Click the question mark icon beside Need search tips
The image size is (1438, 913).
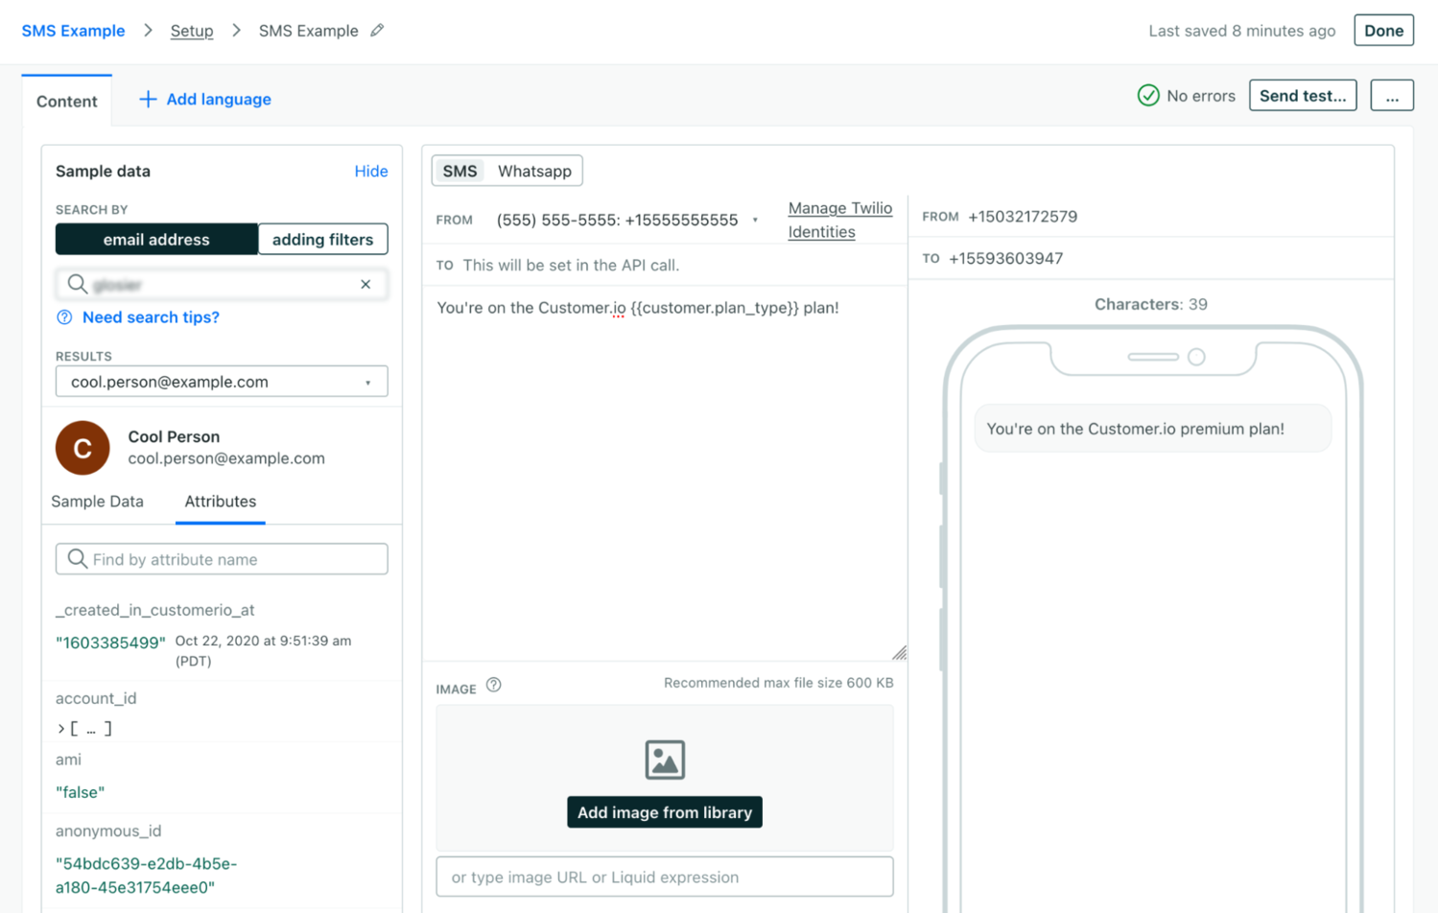point(64,317)
